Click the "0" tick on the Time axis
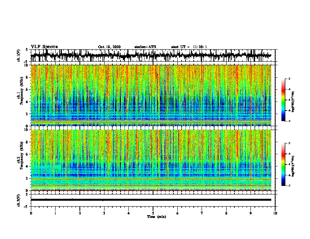Image resolution: width=310 pixels, height=239 pixels. (x=31, y=213)
